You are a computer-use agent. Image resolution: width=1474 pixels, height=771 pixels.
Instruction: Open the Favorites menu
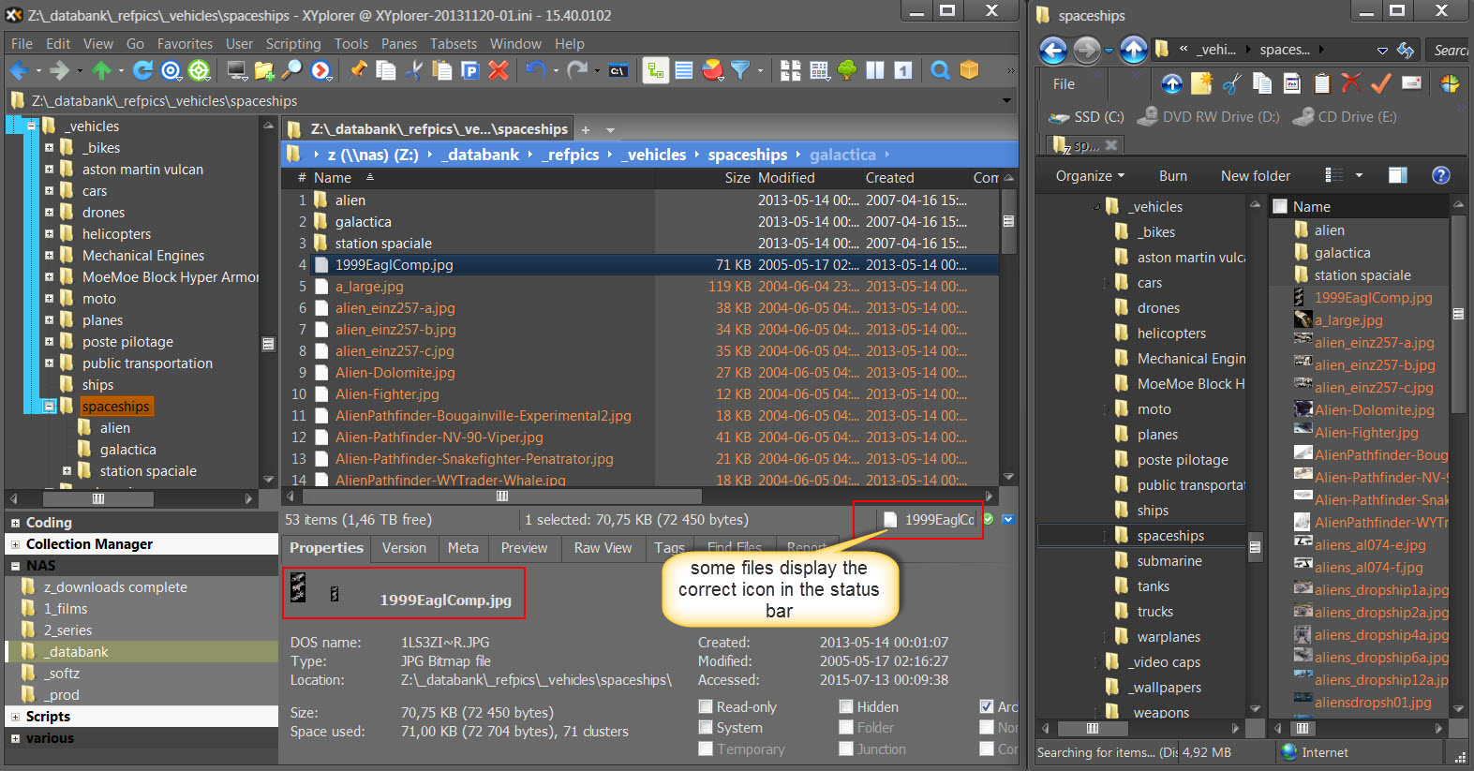click(185, 44)
